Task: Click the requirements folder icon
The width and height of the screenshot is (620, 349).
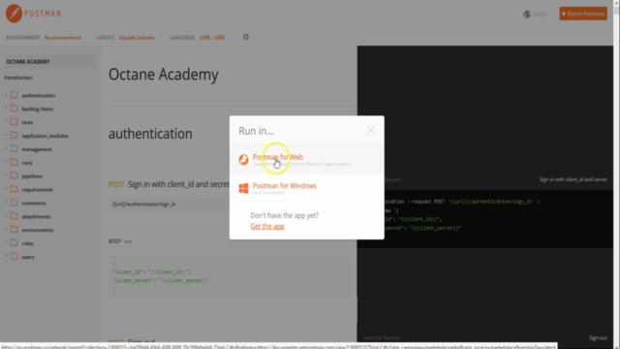Action: (x=15, y=189)
